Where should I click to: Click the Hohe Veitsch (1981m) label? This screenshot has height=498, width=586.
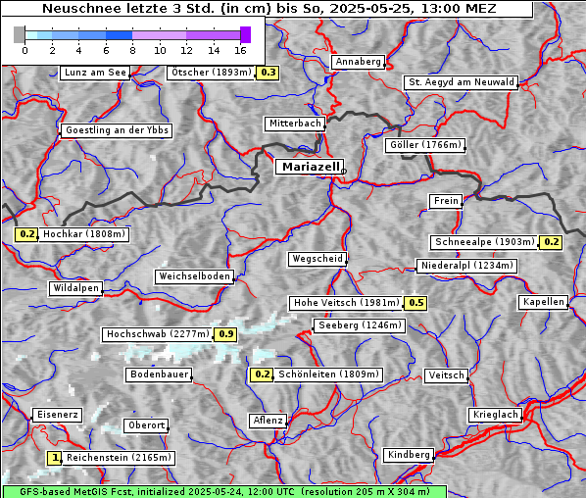tap(346, 303)
